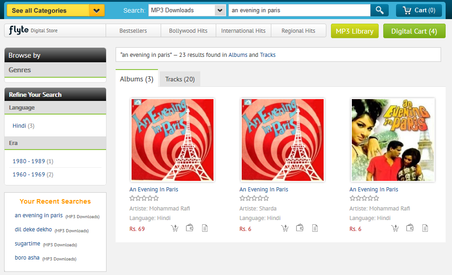This screenshot has height=275, width=452.
Task: Switch to Tracks (20) tab
Action: [x=180, y=79]
